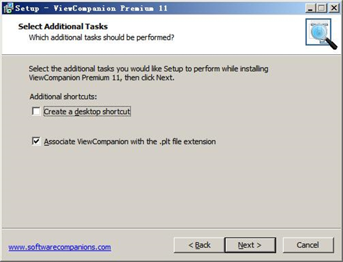
Task: Click the empty gray area below the checkboxes
Action: click(x=171, y=188)
